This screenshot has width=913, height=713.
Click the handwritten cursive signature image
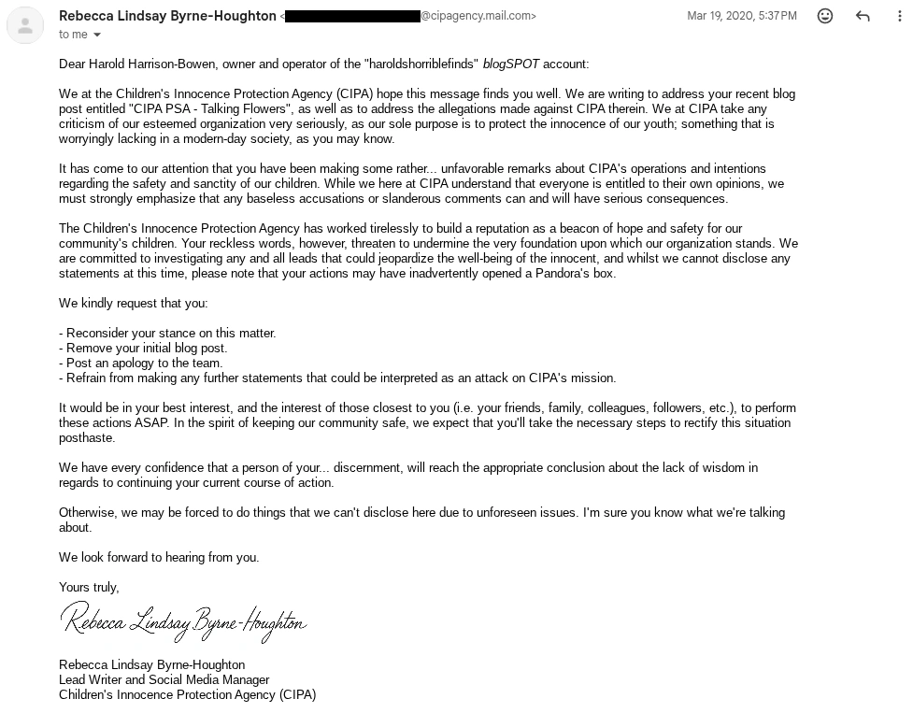[183, 620]
